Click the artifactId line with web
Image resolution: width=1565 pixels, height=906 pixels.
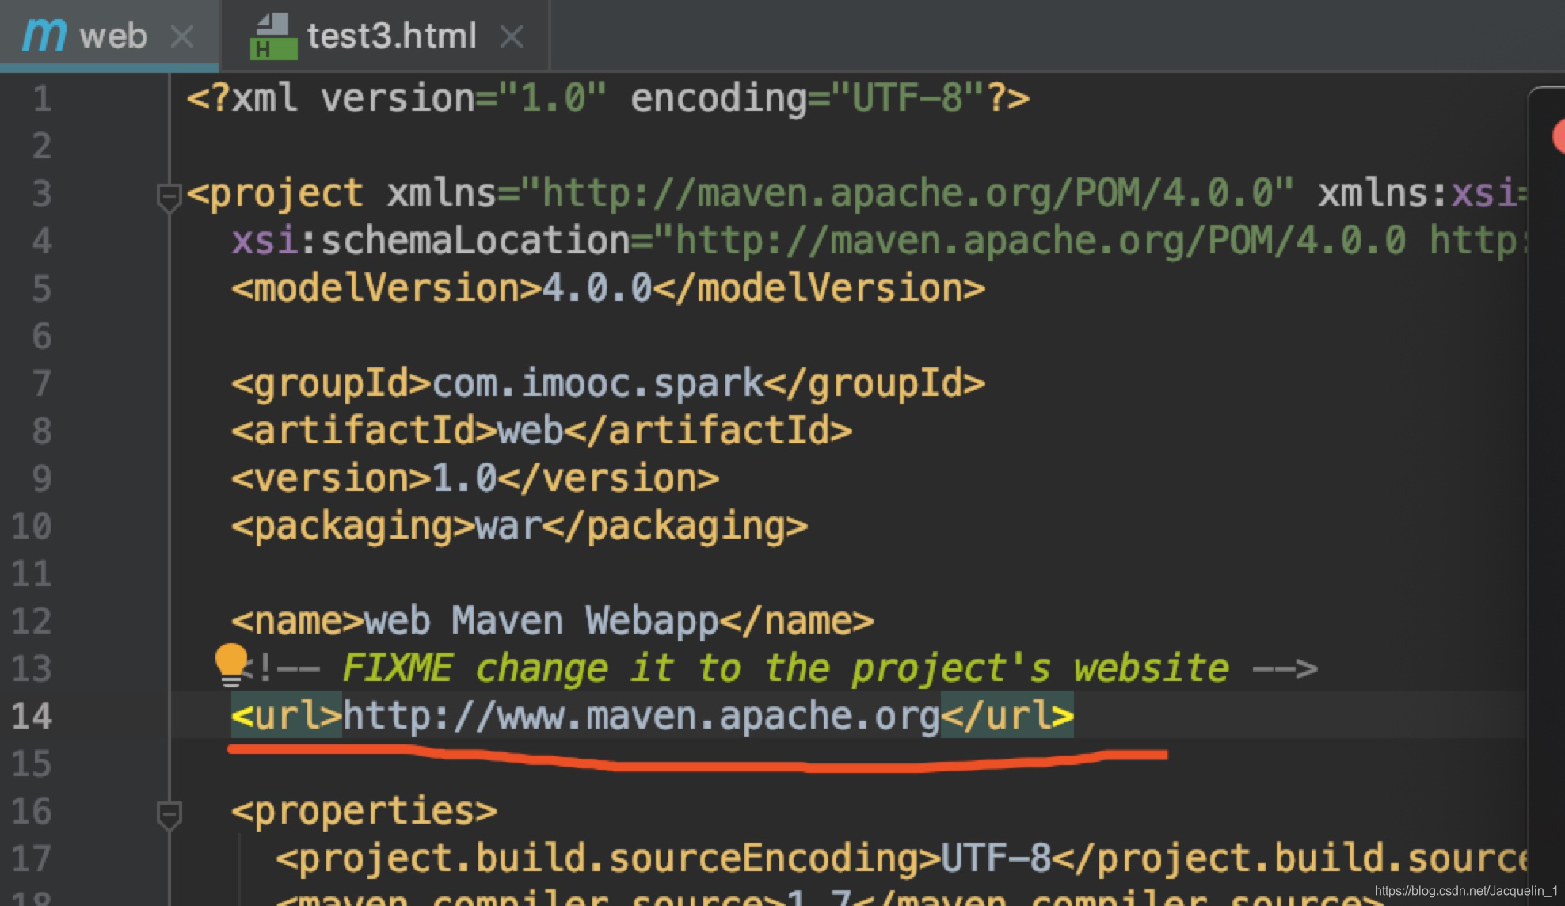point(542,431)
